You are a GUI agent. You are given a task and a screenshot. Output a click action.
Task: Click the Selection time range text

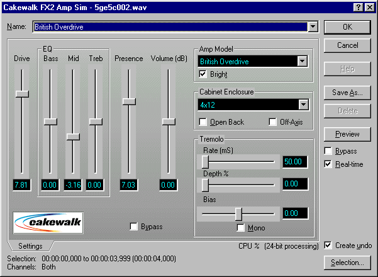coord(109,259)
